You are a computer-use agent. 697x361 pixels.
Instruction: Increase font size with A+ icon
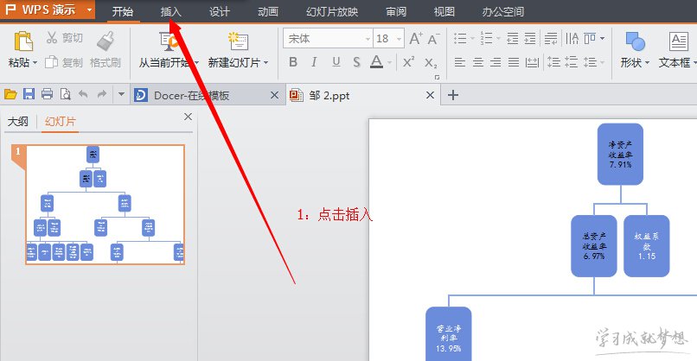coord(416,39)
